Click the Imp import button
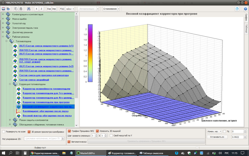The height and width of the screenshot is (156, 249). 54,9
